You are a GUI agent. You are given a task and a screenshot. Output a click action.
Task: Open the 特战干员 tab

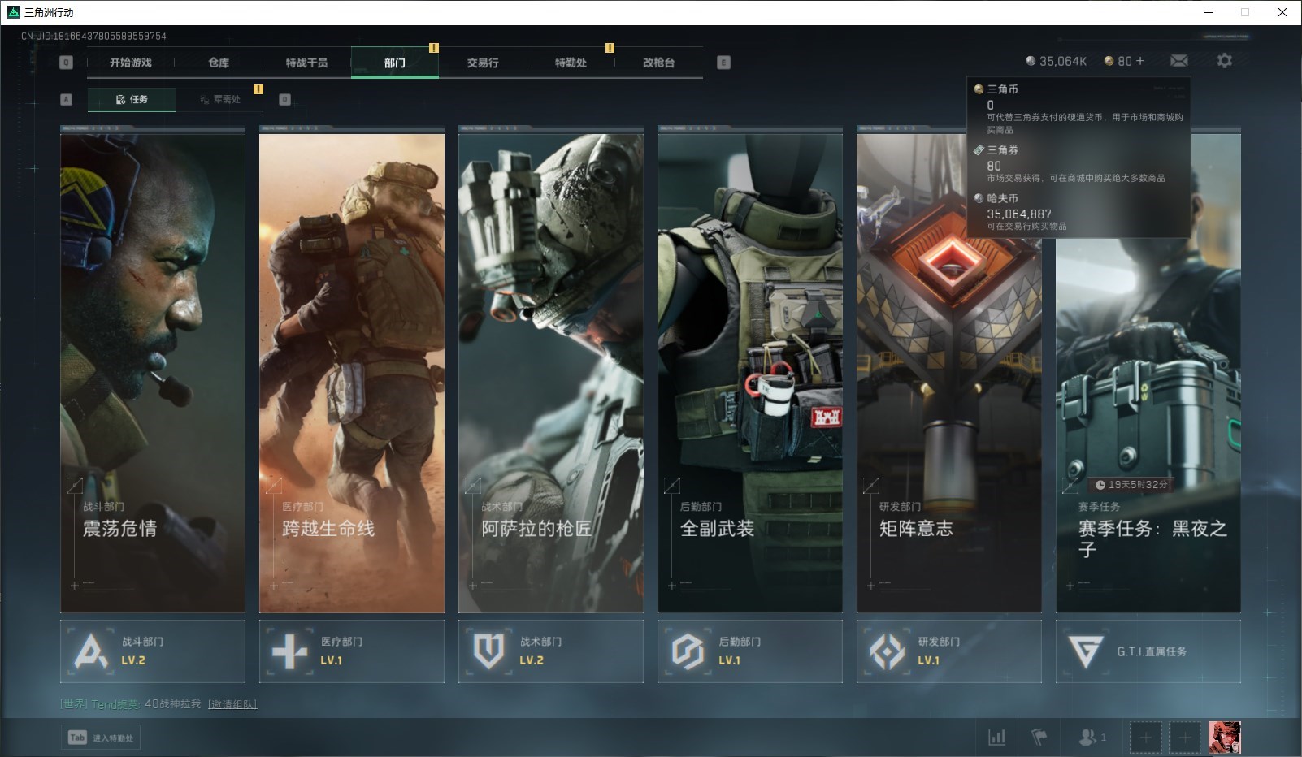point(306,63)
